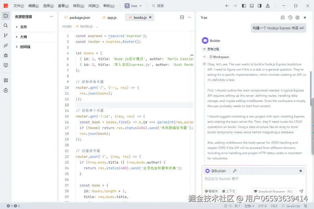Add an agent with @智能体 button
Viewport: 314px width, 209px height.
(212, 191)
